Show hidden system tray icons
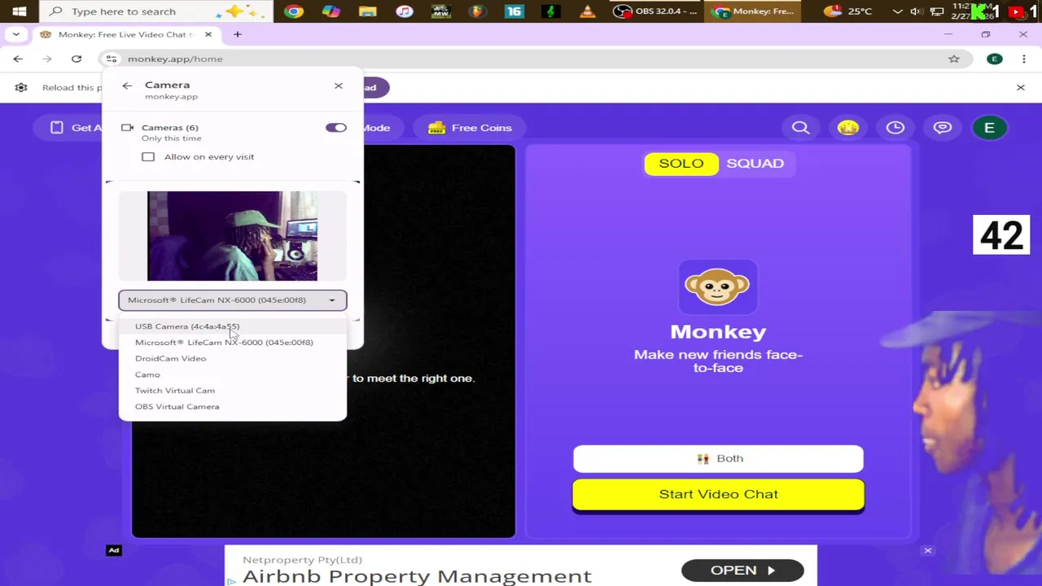The image size is (1042, 586). [897, 11]
